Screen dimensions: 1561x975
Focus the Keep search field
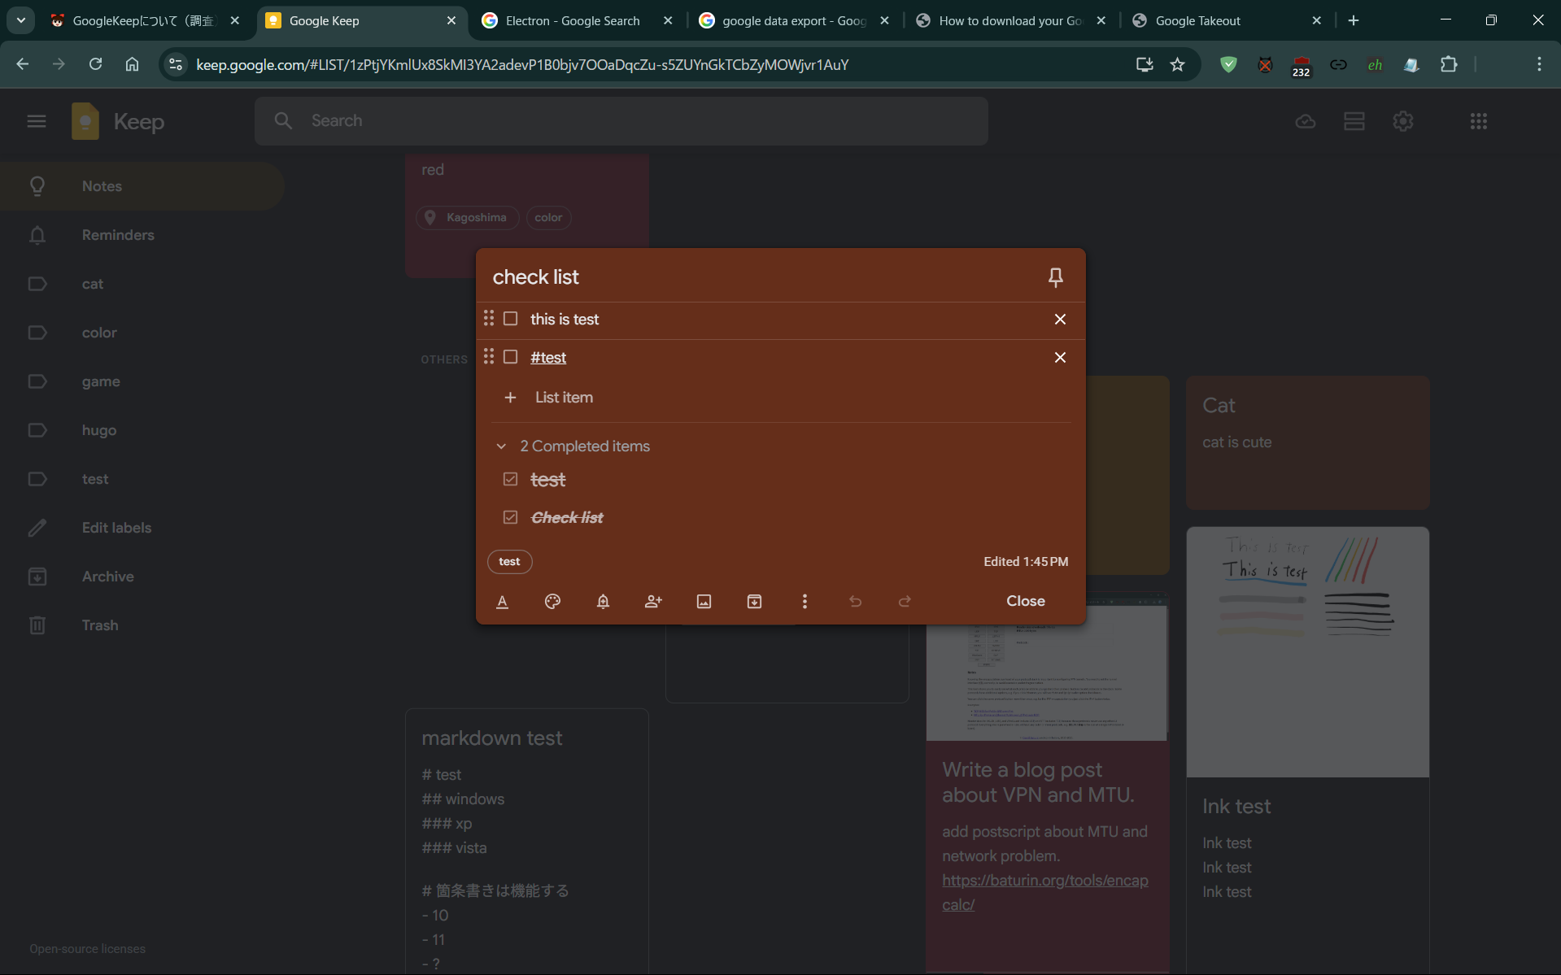[x=621, y=121]
